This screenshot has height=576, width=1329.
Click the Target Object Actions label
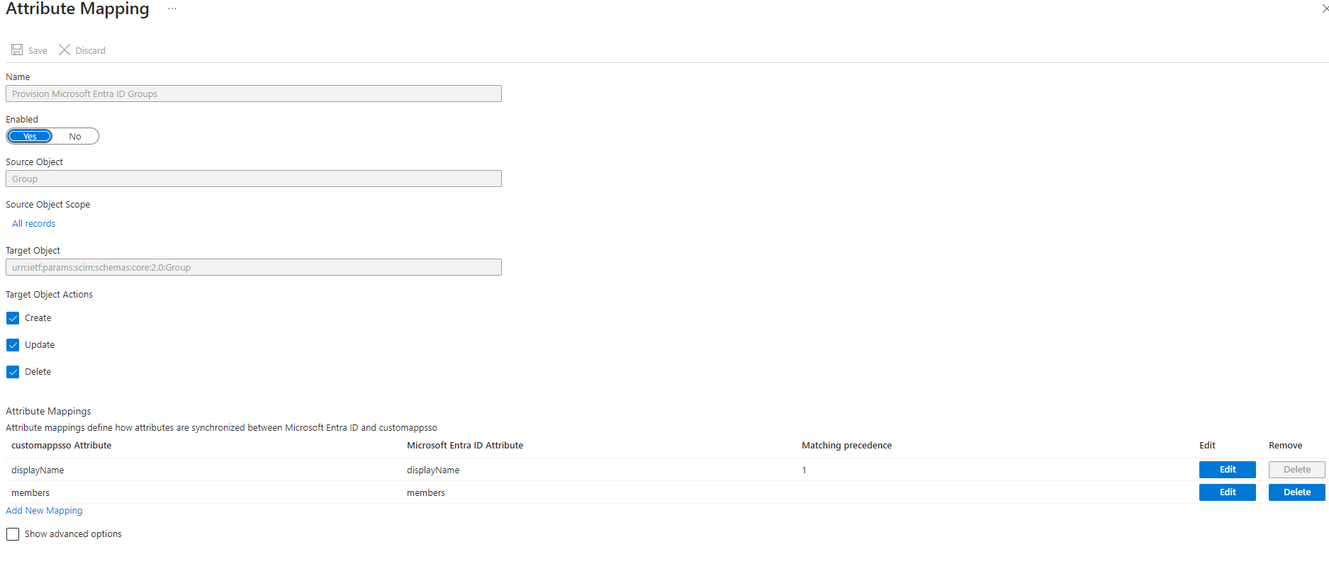49,294
